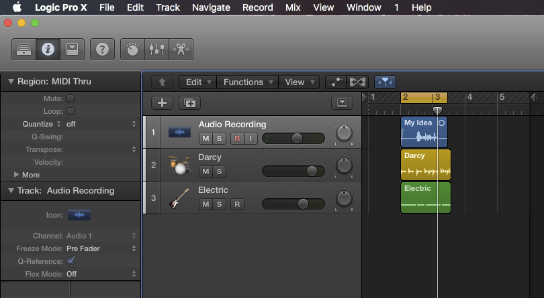Uncheck the Q-Reference checkbox

[x=71, y=261]
